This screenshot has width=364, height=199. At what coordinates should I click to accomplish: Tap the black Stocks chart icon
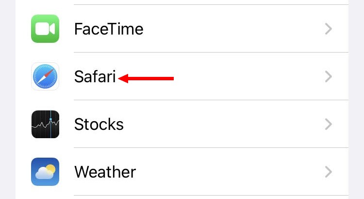45,124
